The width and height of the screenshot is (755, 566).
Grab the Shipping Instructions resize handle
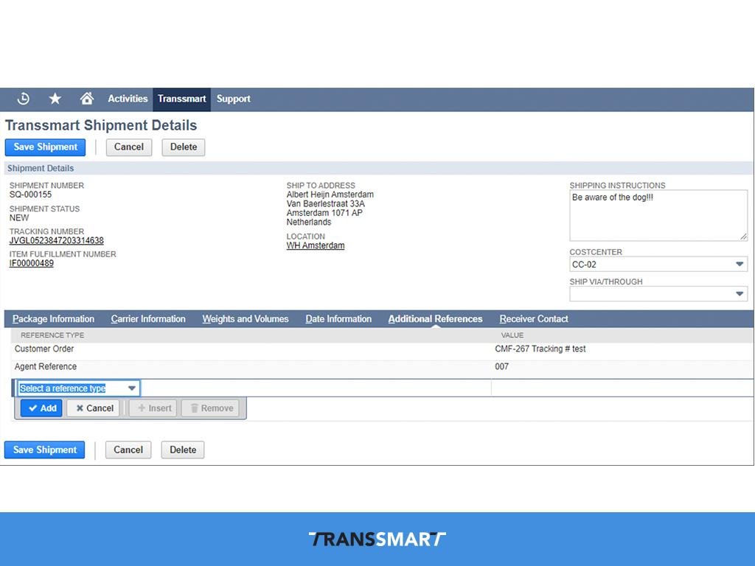pyautogui.click(x=743, y=237)
